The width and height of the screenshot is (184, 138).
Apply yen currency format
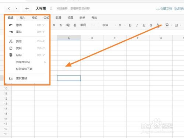click(54, 25)
